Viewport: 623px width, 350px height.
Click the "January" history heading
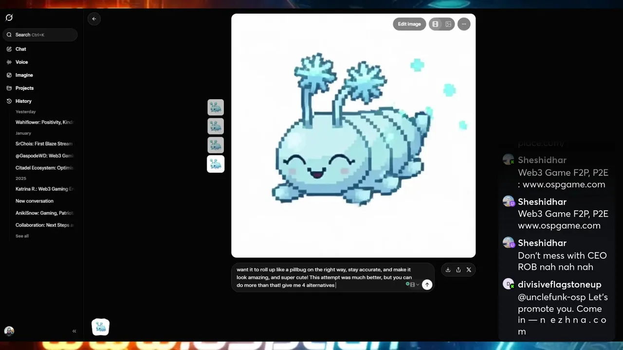click(23, 133)
